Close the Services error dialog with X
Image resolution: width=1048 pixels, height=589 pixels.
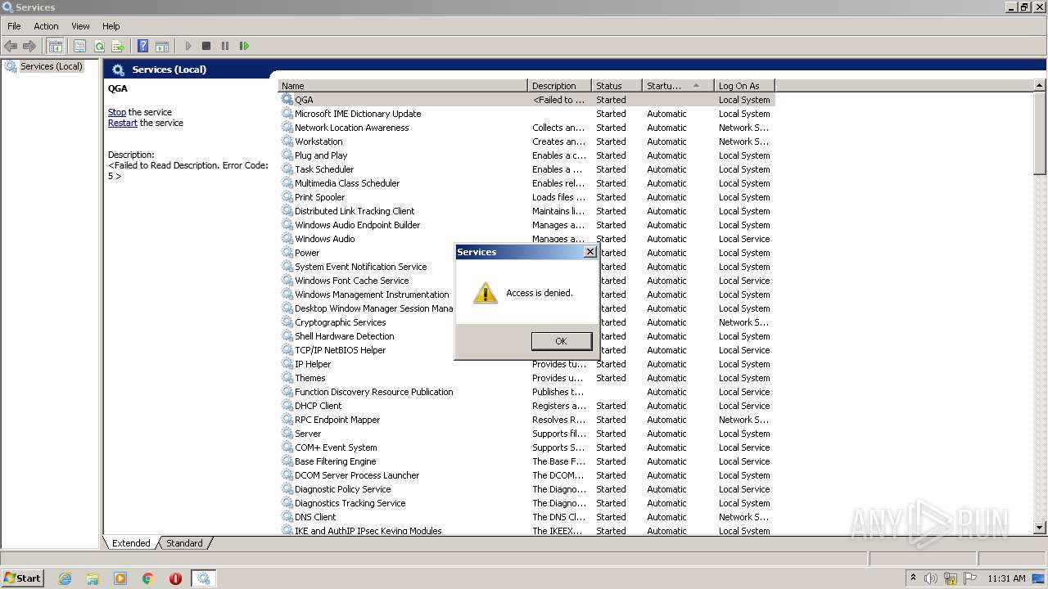tap(590, 252)
